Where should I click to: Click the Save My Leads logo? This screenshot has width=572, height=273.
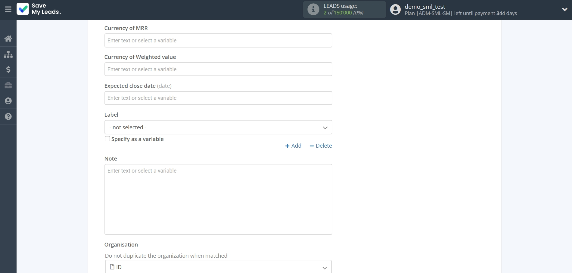pos(39,9)
